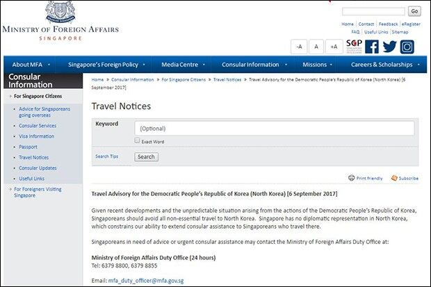Open Travel Notices in the sidebar
The image size is (431, 287).
(33, 158)
